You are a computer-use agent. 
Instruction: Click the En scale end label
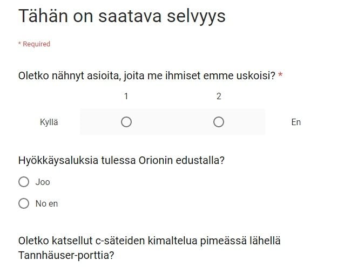(296, 122)
